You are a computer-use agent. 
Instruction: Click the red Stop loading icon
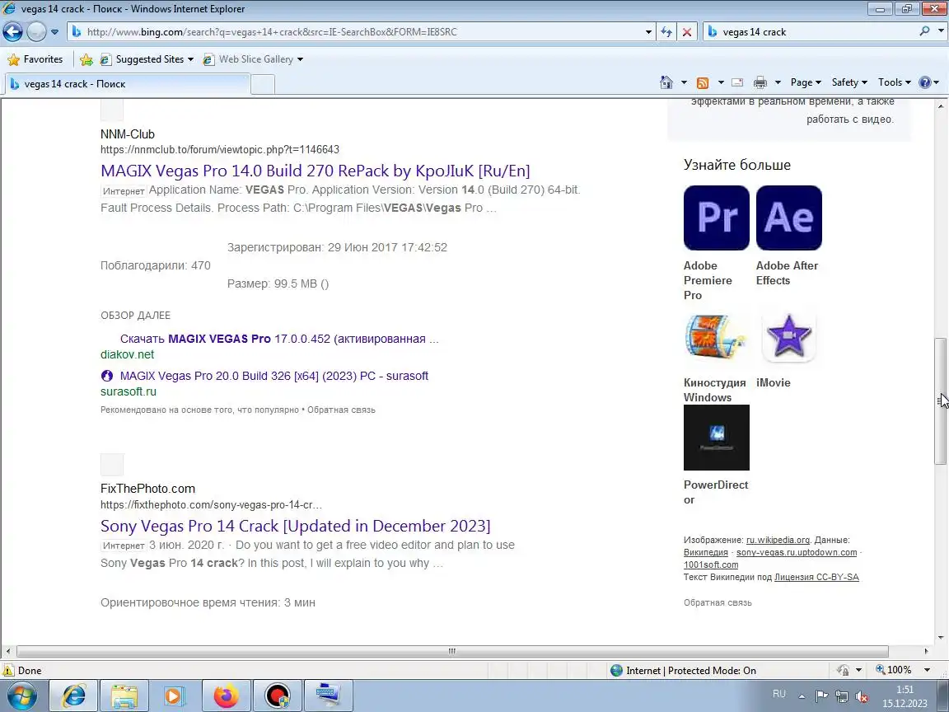pyautogui.click(x=687, y=32)
